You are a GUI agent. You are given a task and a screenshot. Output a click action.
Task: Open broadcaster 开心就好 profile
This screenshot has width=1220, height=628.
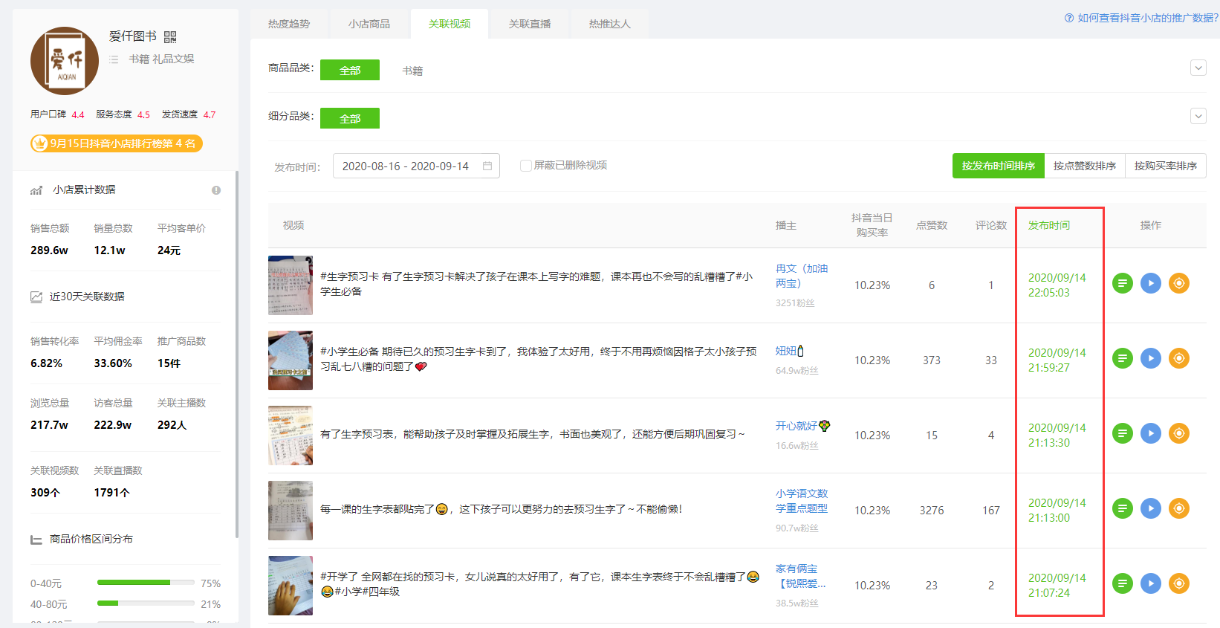pos(803,426)
